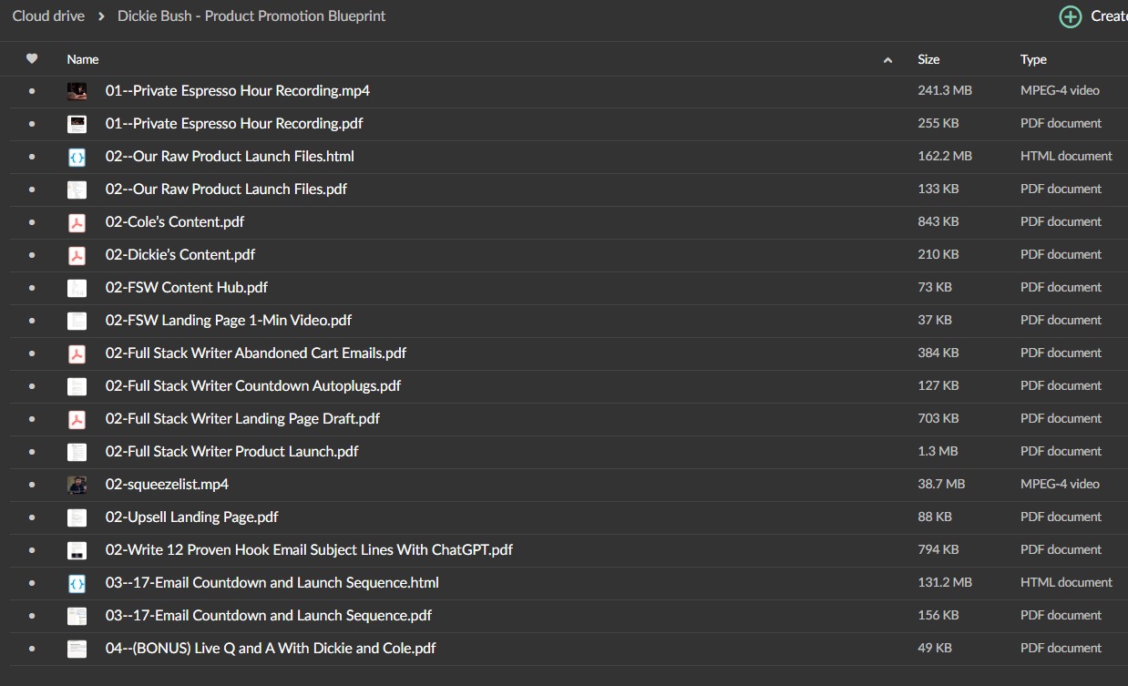Image resolution: width=1128 pixels, height=686 pixels.
Task: Open 02-Write 12 Proven Hook Email Subject Lines PDF
Action: click(309, 550)
